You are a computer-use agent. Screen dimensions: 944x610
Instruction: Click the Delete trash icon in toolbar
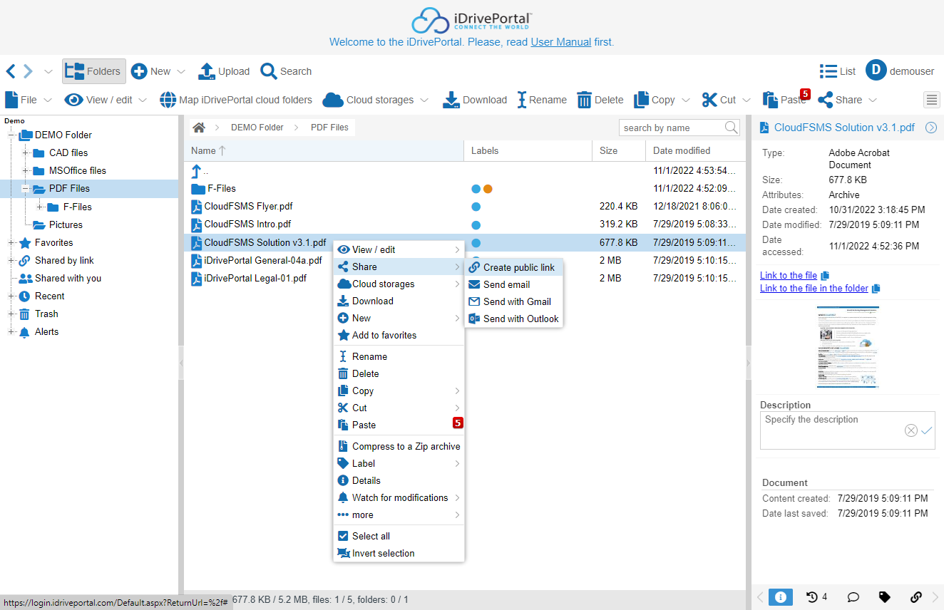pos(584,100)
